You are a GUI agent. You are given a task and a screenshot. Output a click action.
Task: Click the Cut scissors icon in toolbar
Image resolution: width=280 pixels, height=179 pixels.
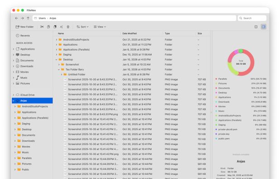coord(42,27)
